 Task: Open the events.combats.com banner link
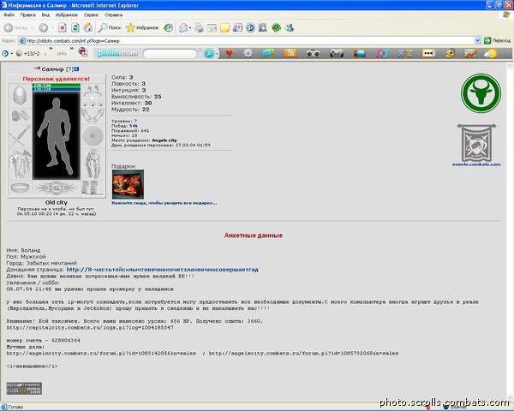point(476,146)
